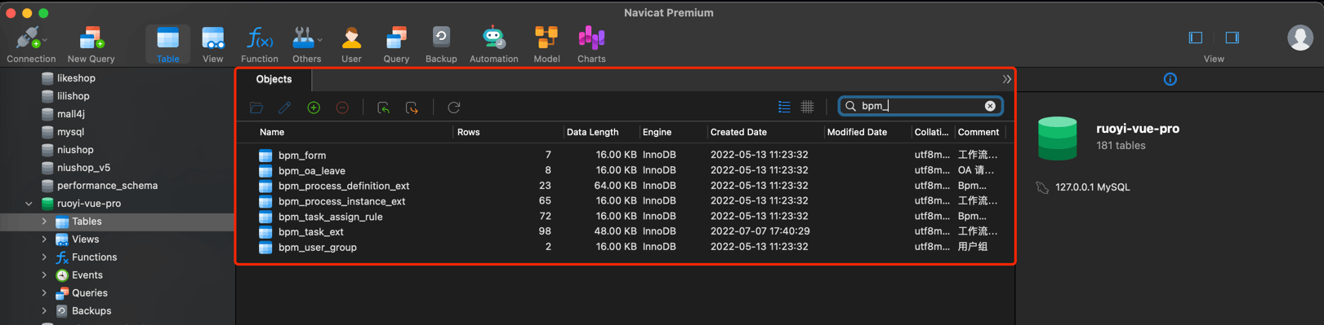1324x325 pixels.
Task: Expand the Views tree node
Action: (44, 239)
